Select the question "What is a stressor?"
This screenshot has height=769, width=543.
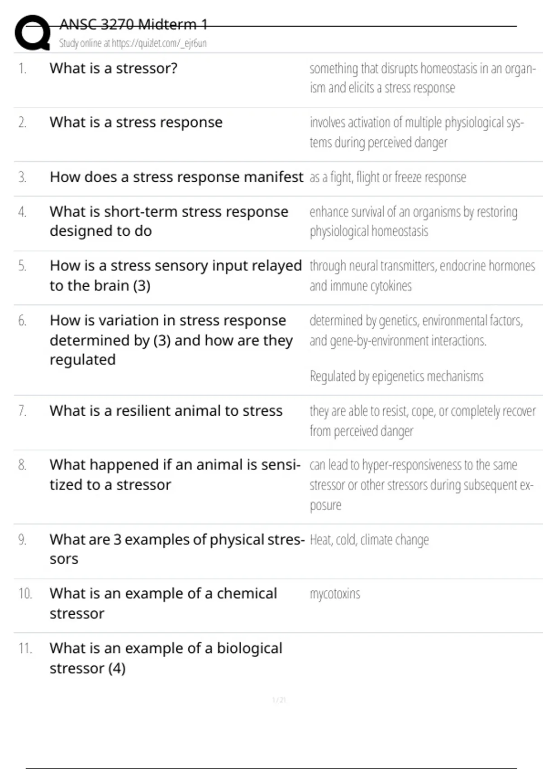(114, 68)
